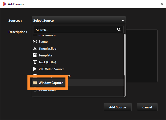Click the Description text box area
The width and height of the screenshot is (166, 120).
[x=141, y=56]
